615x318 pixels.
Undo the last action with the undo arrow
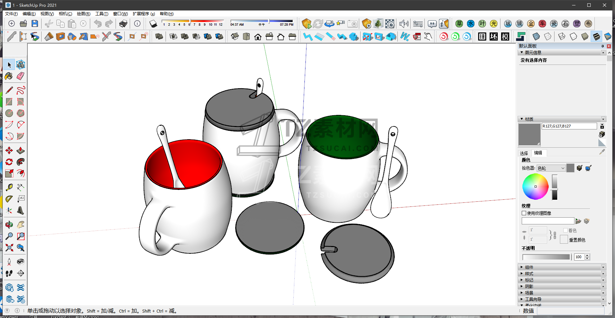[98, 23]
